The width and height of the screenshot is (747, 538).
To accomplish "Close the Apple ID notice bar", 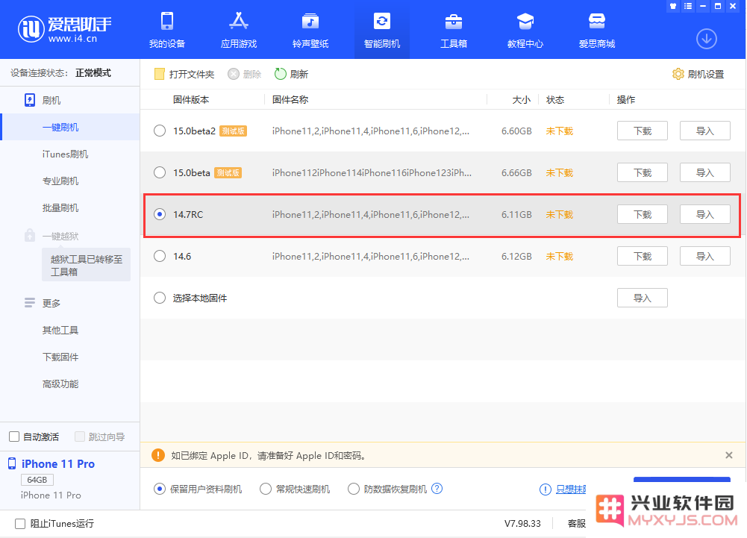I will (x=728, y=455).
